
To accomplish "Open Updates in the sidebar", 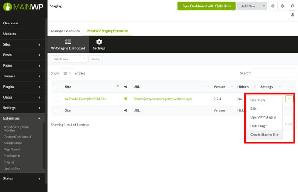I will (22, 34).
